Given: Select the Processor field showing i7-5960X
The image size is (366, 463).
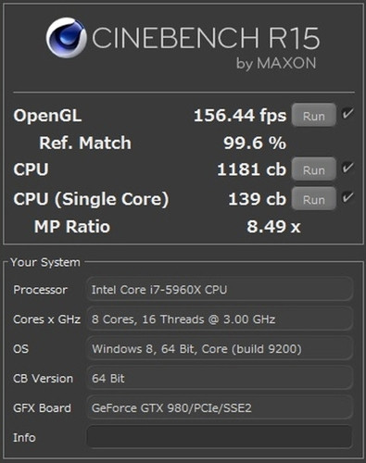Looking at the screenshot, I should pos(220,289).
